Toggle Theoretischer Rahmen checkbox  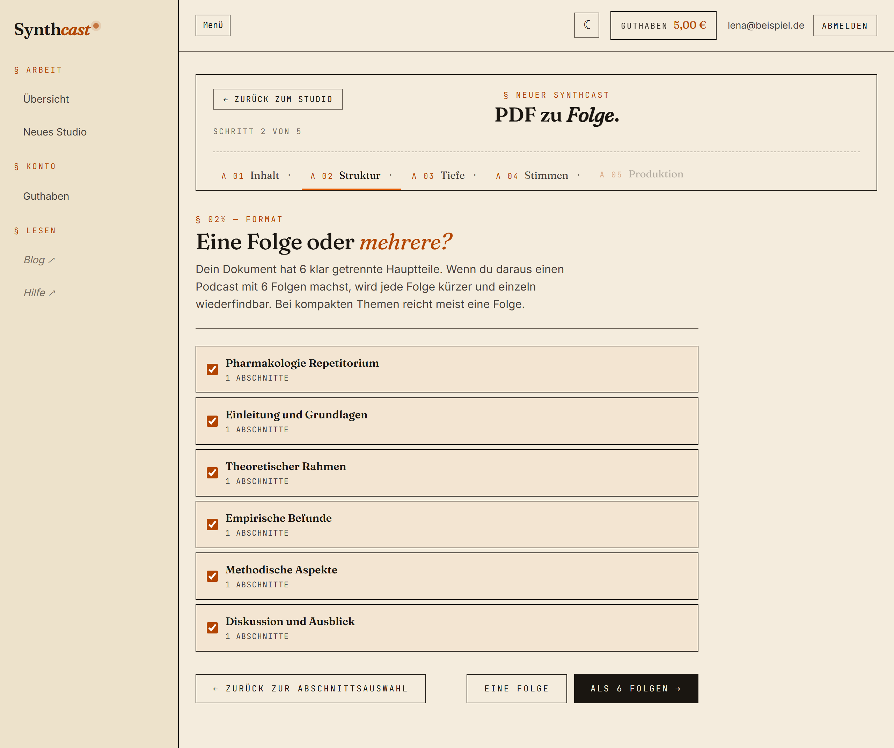click(x=212, y=472)
